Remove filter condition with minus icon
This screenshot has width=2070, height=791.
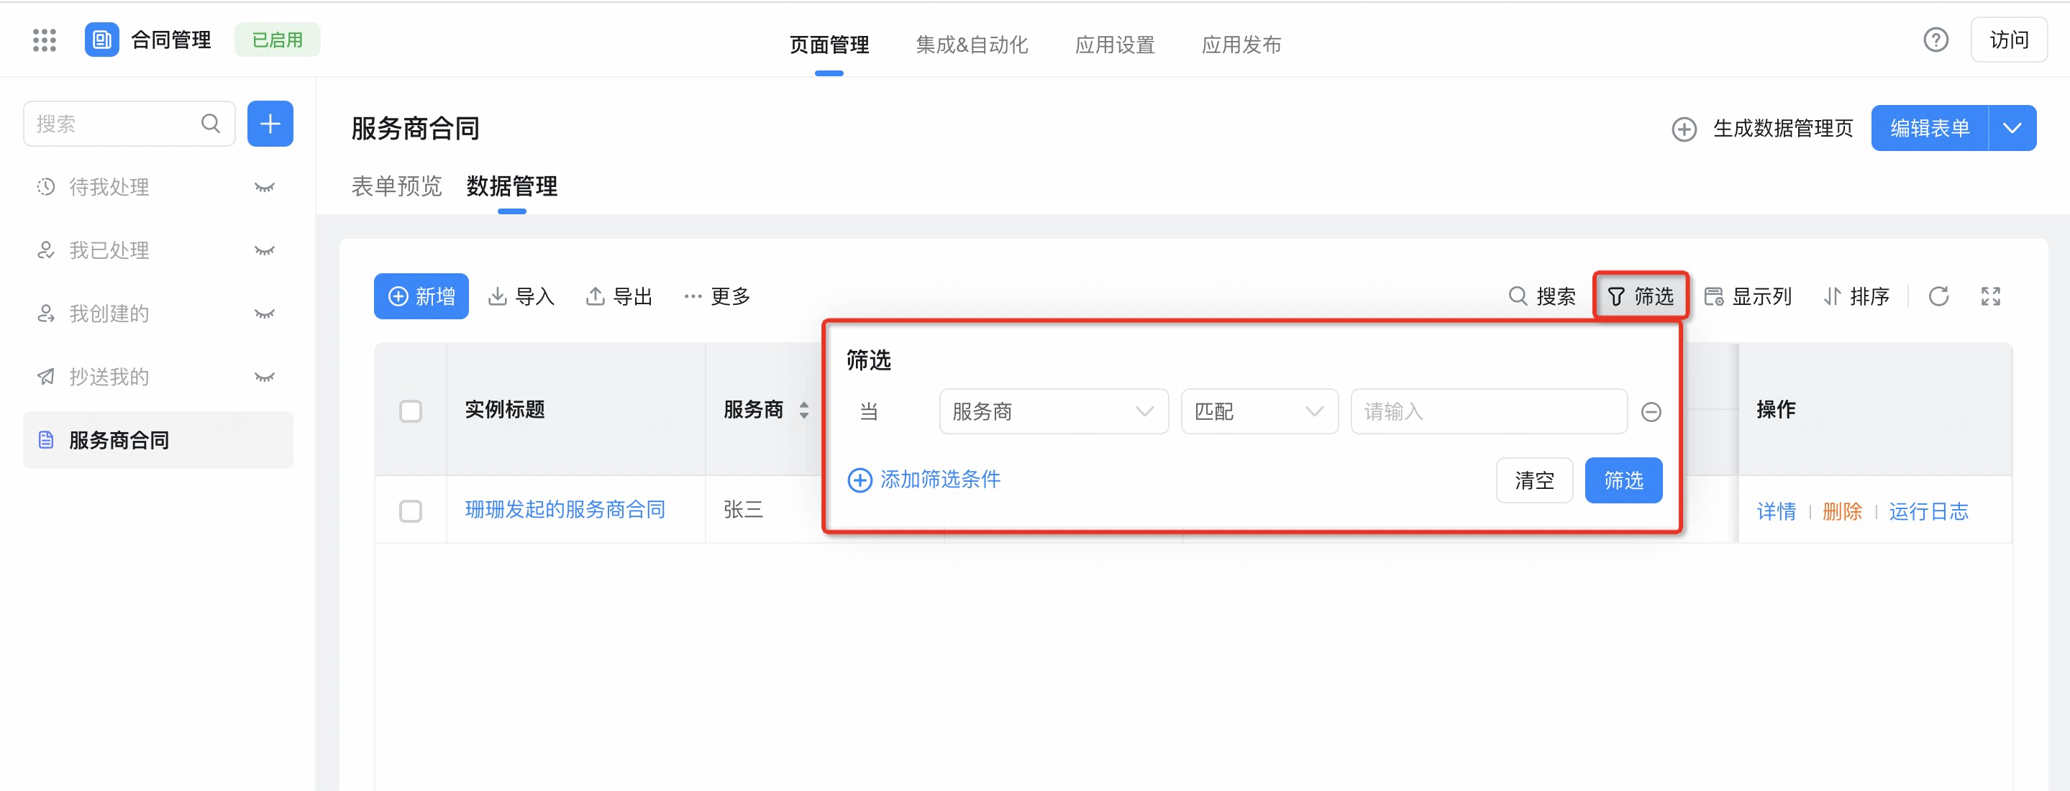click(x=1651, y=412)
